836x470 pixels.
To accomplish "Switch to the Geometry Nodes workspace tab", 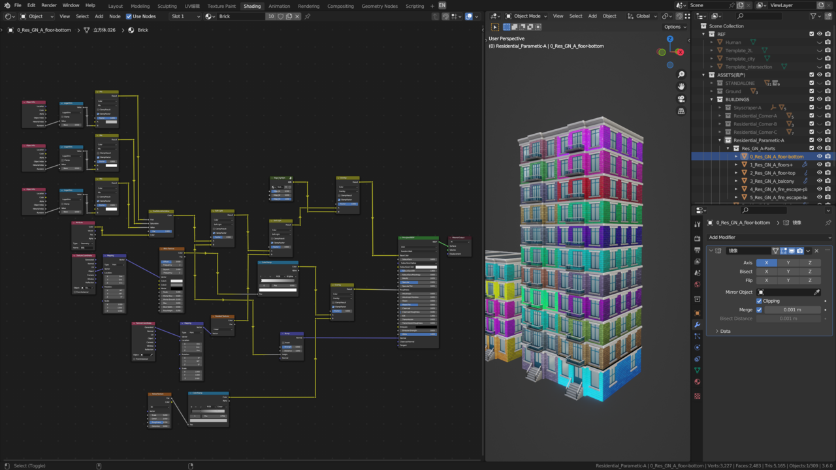I will pyautogui.click(x=379, y=6).
